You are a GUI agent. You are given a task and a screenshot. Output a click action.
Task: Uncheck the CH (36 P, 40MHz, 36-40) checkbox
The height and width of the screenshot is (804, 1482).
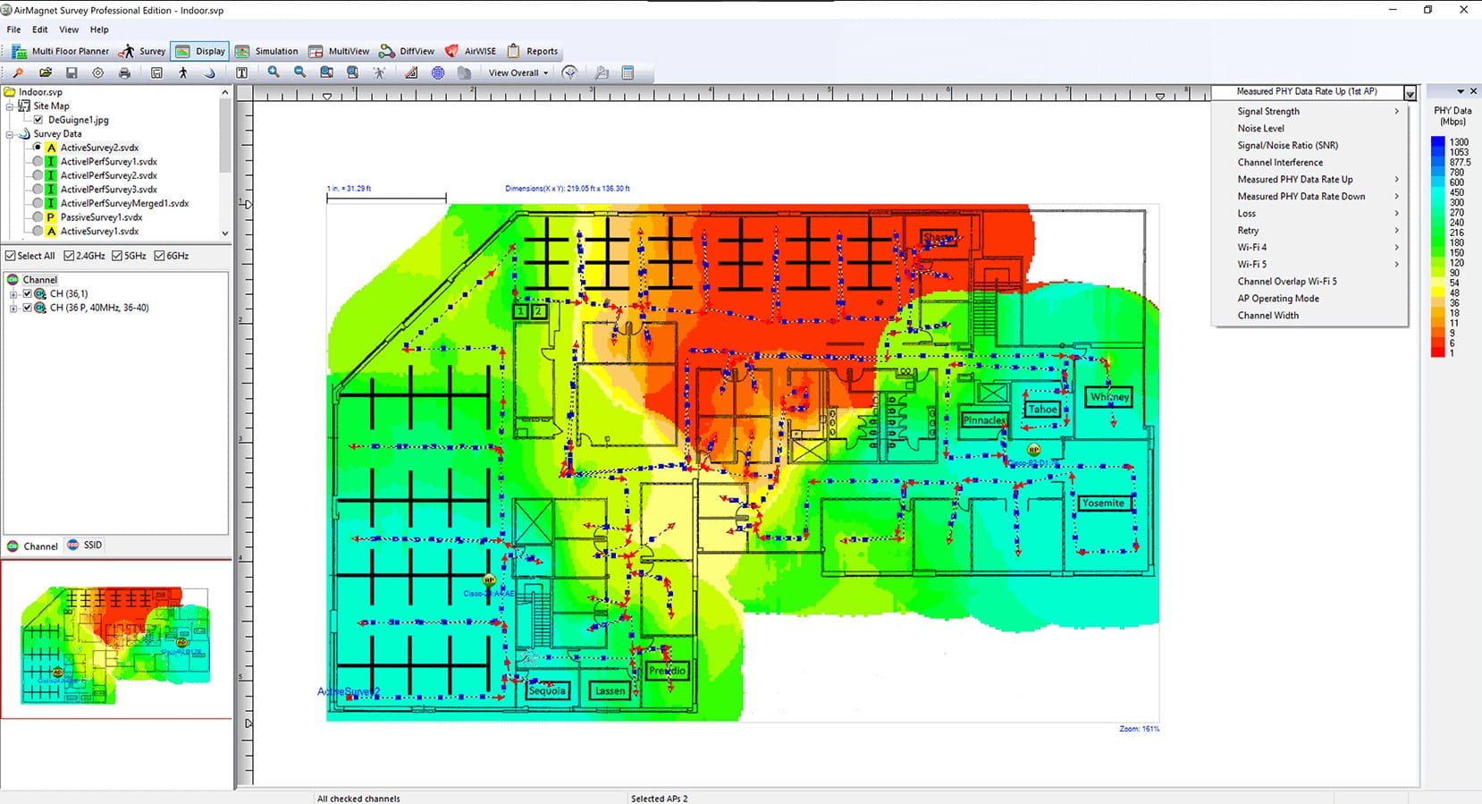point(28,308)
